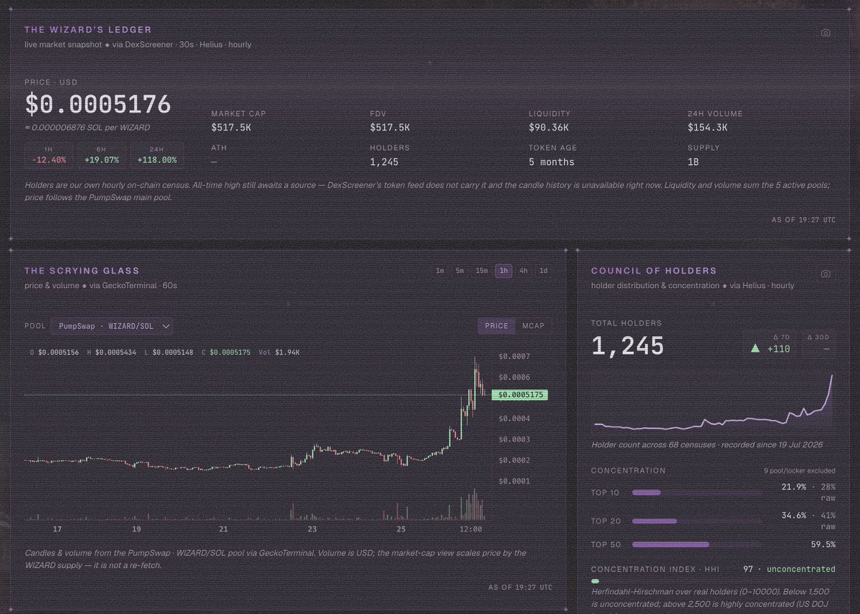Image resolution: width=860 pixels, height=614 pixels.
Task: Click the green up-arrow holder change icon
Action: [755, 348]
